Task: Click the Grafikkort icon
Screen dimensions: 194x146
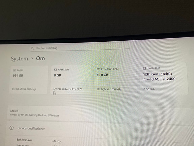Action: 56,69
